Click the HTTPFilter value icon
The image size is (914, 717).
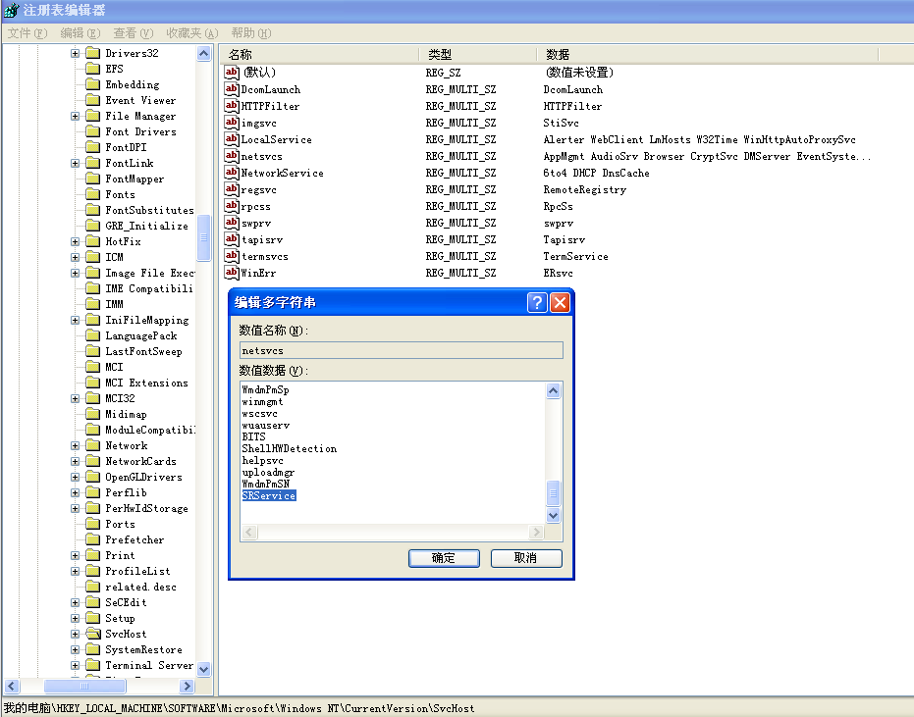coord(232,105)
